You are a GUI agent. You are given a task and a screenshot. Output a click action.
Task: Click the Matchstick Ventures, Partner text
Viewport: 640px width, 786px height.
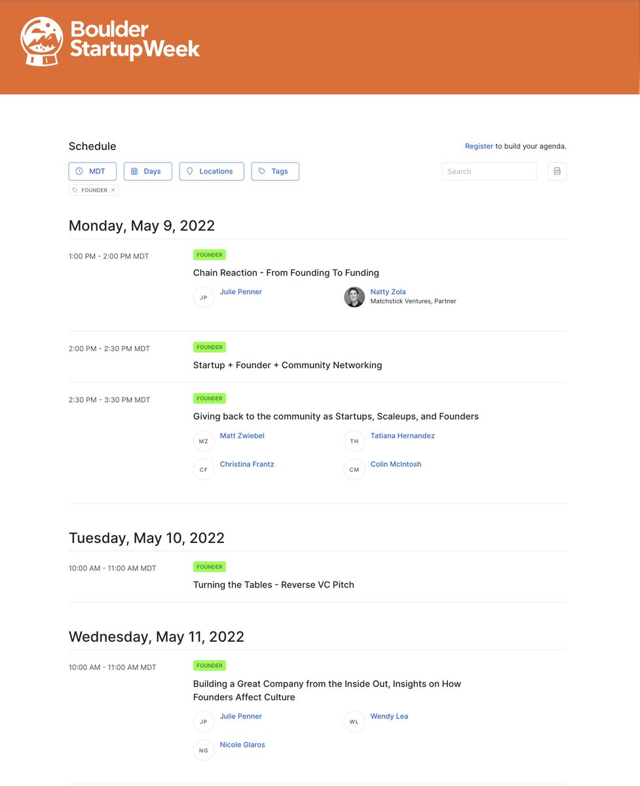tap(413, 301)
